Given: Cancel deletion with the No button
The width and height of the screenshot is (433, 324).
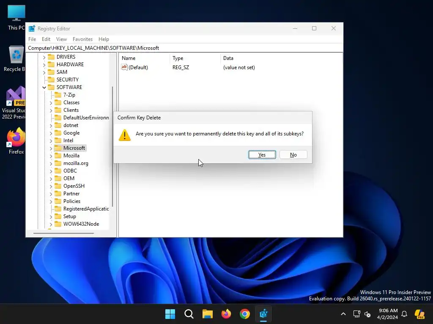Looking at the screenshot, I should (x=293, y=154).
